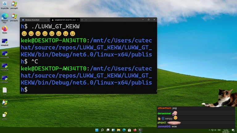Focus Windows Terminal from the taskbar
The height and width of the screenshot is (133, 237).
click(x=140, y=130)
